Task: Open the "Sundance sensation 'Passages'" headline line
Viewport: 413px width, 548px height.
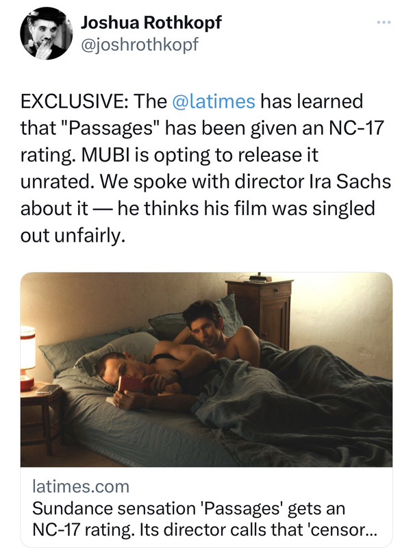Action: click(x=188, y=508)
